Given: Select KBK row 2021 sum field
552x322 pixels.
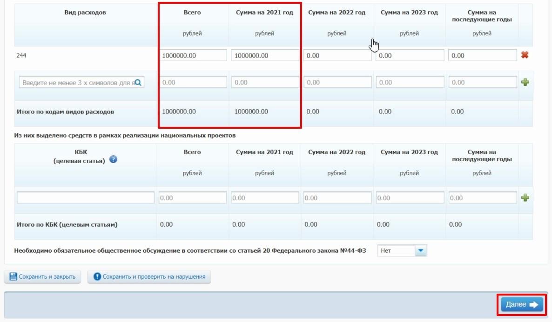Looking at the screenshot, I should coord(265,198).
